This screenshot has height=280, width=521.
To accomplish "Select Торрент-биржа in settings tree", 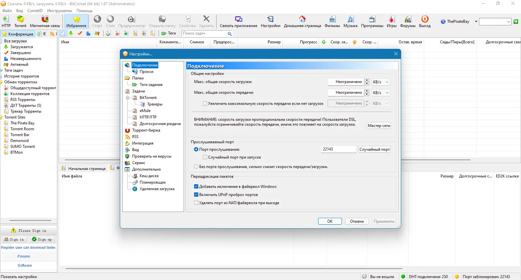I will pos(146,130).
